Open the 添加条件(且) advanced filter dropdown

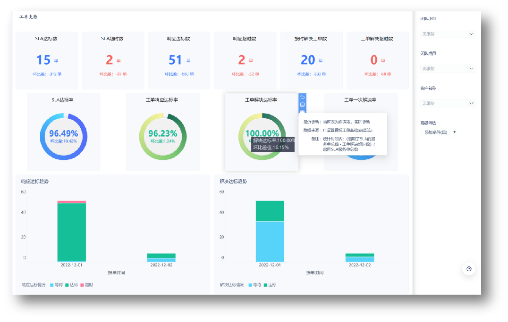pyautogui.click(x=440, y=132)
